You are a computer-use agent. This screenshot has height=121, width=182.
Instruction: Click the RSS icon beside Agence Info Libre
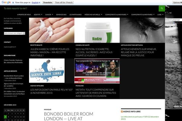point(122,112)
